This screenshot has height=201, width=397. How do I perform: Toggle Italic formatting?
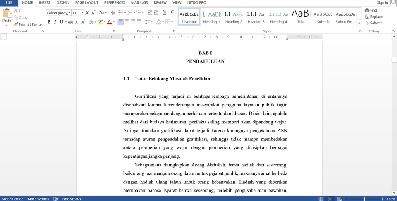point(55,22)
